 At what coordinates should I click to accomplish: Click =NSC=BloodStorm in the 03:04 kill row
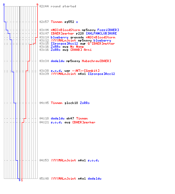tap(65, 30)
